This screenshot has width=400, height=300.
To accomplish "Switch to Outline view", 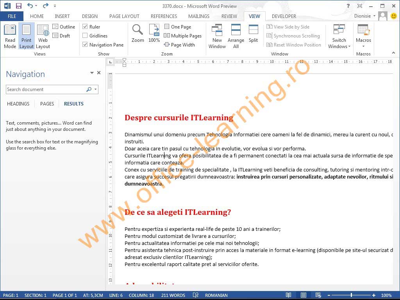I will 64,27.
